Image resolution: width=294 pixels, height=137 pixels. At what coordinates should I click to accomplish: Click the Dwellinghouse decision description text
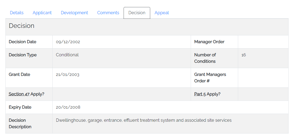point(144,120)
